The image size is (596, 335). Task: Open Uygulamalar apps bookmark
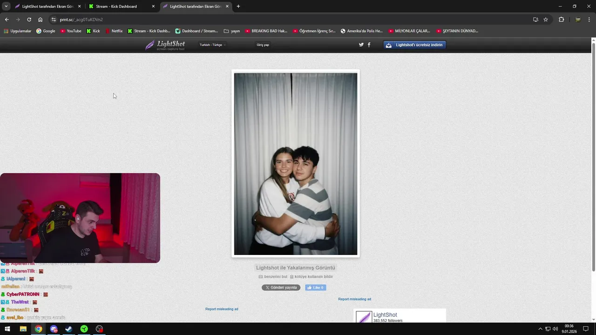[18, 31]
